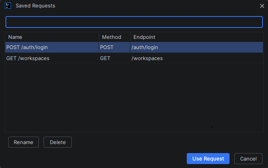
Task: Sort by the Method column header
Action: pyautogui.click(x=115, y=37)
